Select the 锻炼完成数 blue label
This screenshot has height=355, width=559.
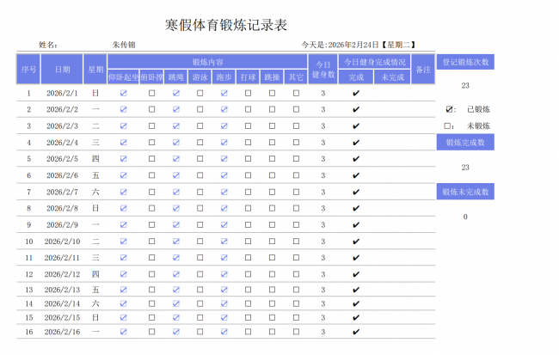coord(465,143)
